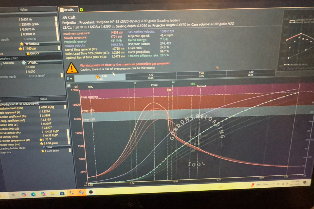Click the star beside 8.00 grain
Image resolution: width=314 pixels, height=209 pixels.
click(x=42, y=143)
